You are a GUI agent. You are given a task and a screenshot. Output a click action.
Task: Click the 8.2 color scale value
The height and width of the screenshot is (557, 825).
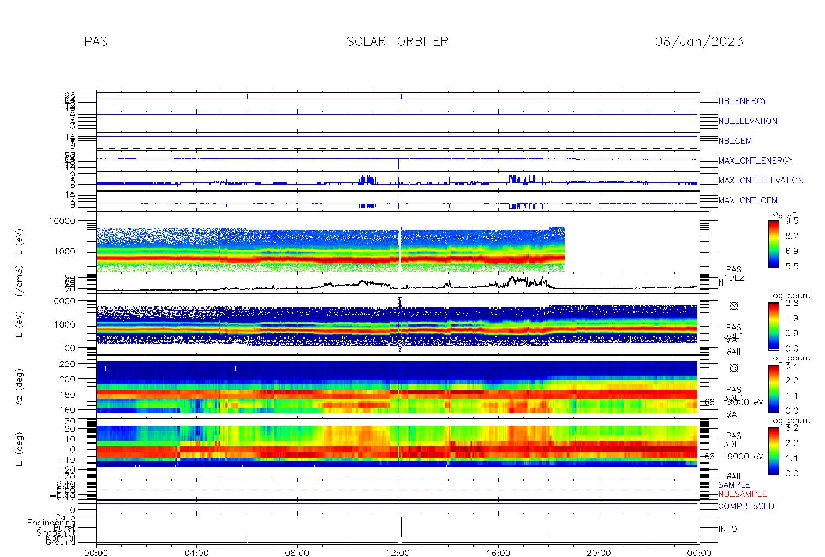pos(792,236)
